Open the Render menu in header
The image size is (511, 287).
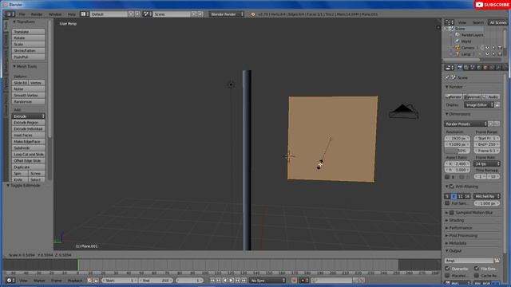tap(37, 14)
